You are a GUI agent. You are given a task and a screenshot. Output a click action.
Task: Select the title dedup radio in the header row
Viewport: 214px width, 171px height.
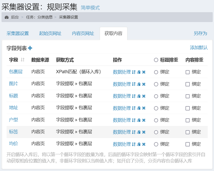point(156,60)
